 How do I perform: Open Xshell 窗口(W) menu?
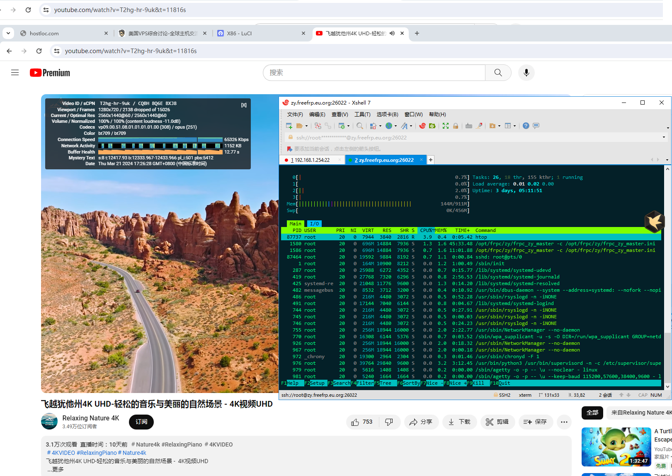click(x=413, y=115)
